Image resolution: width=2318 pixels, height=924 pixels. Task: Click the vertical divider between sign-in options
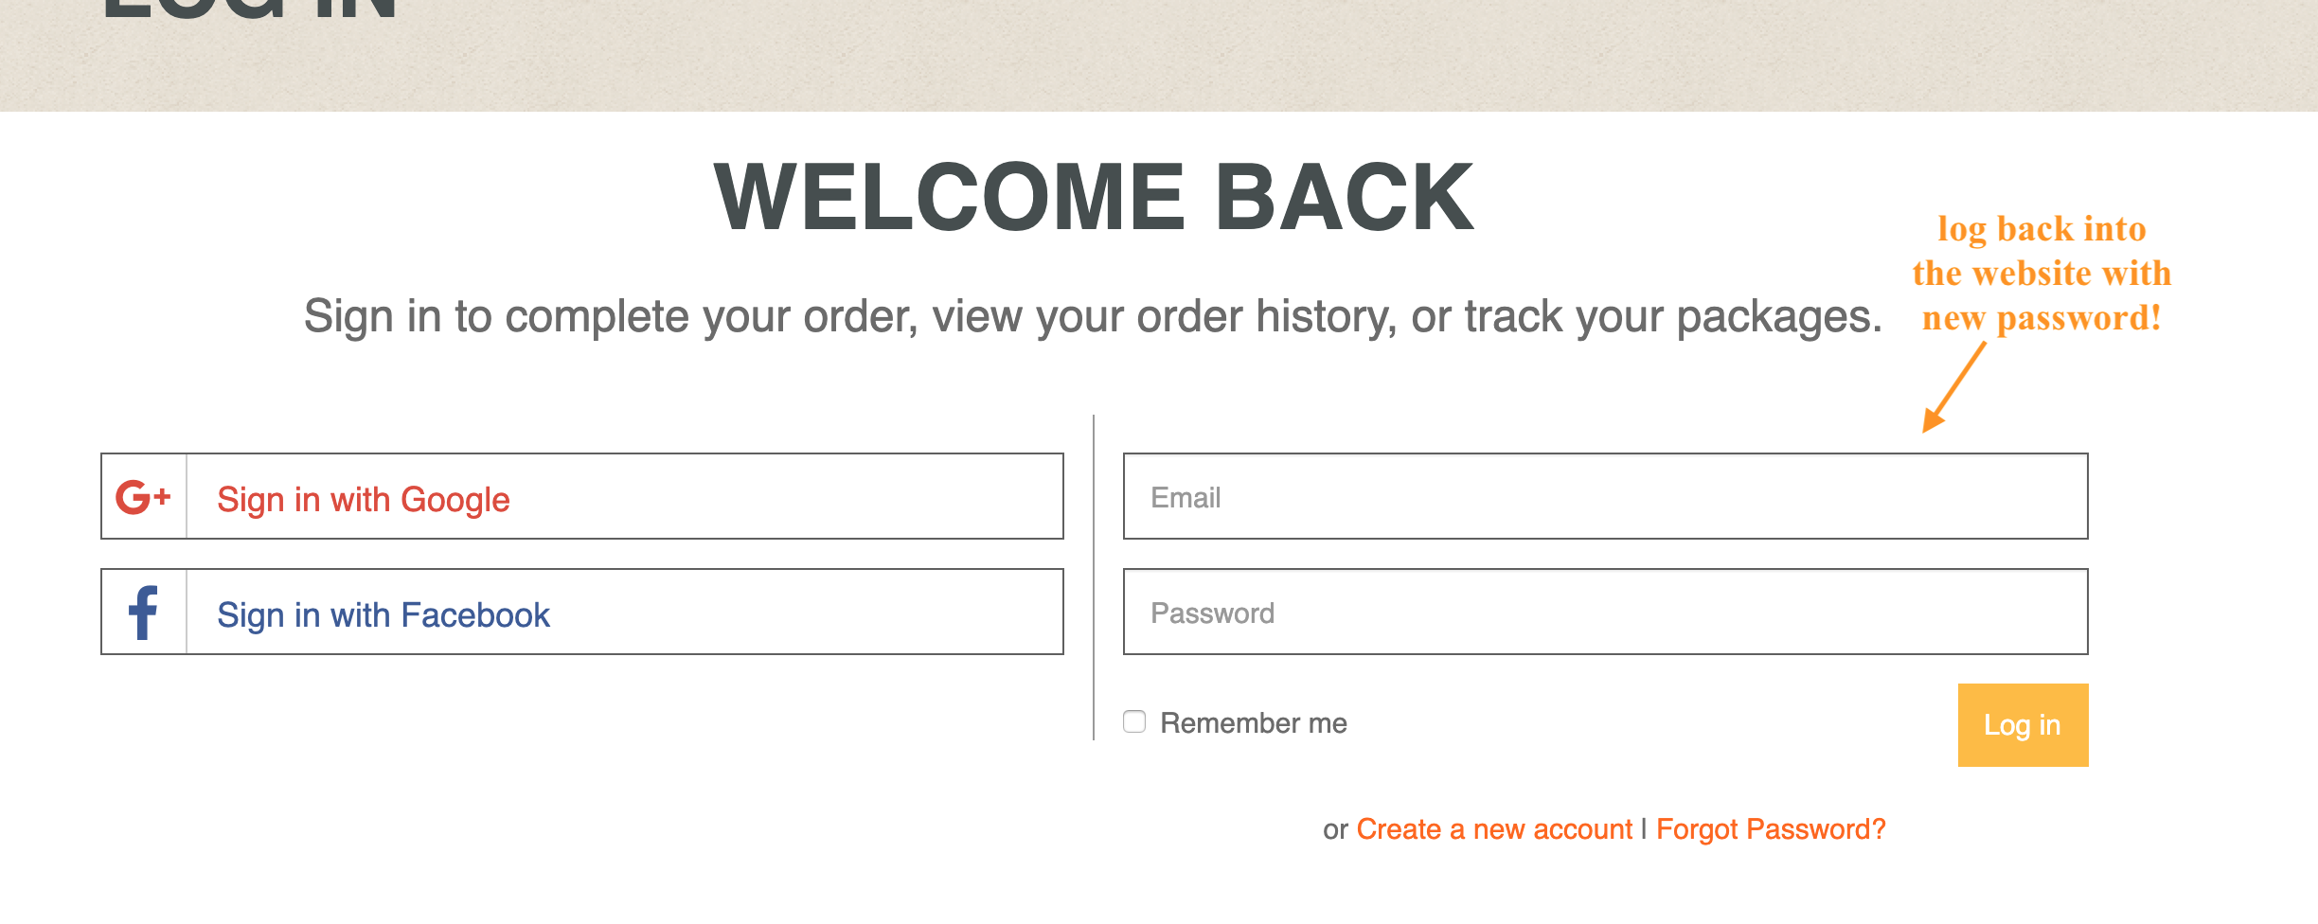coord(1094,577)
